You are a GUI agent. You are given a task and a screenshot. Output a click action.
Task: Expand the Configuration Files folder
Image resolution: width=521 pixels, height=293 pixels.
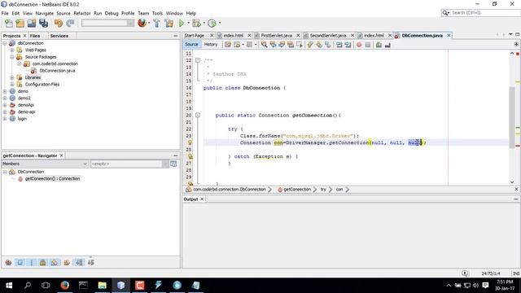[x=12, y=85]
